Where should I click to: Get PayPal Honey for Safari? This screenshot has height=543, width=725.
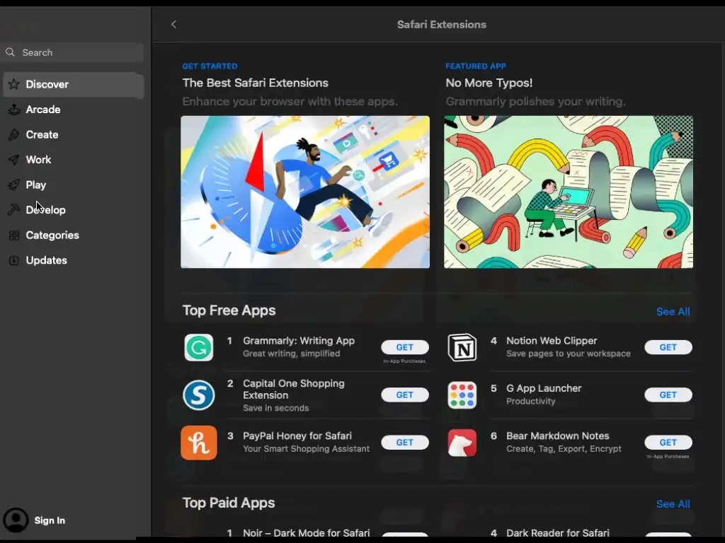(404, 443)
